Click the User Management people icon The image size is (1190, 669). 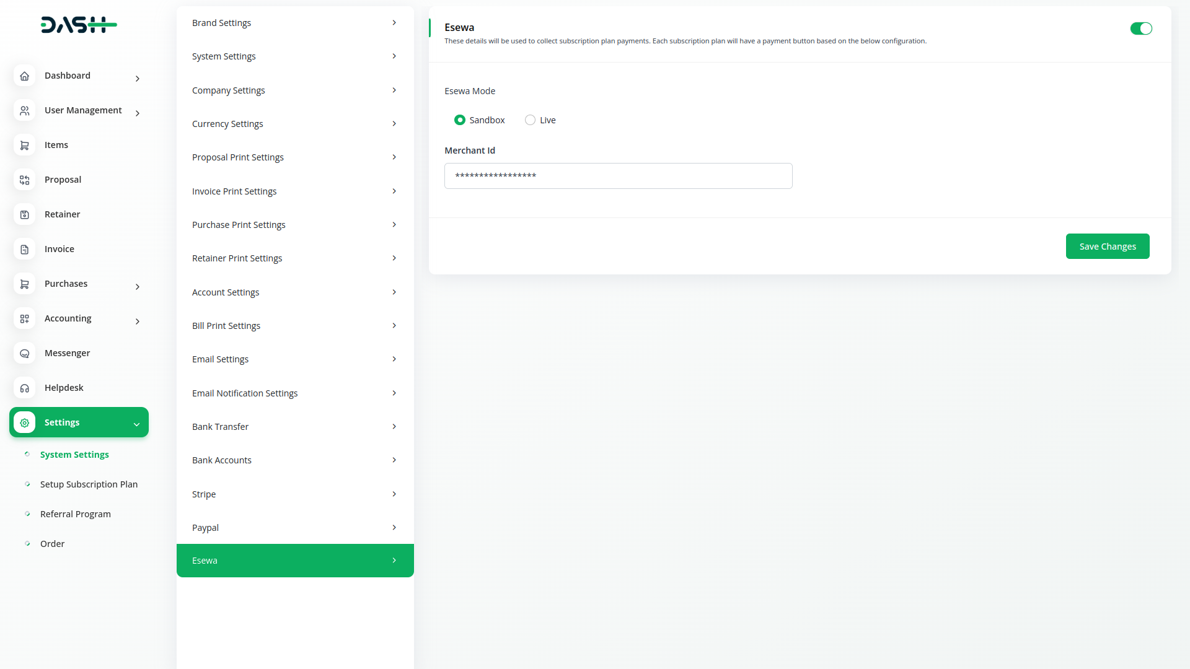coord(25,110)
